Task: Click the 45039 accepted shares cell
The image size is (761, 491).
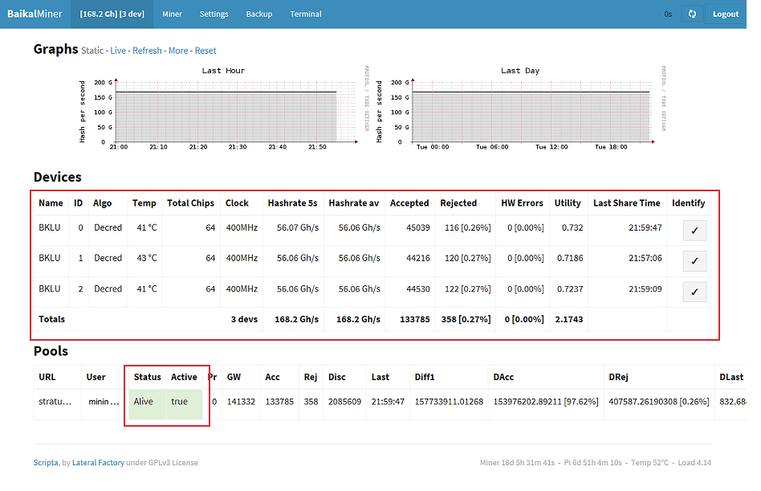Action: click(x=418, y=227)
